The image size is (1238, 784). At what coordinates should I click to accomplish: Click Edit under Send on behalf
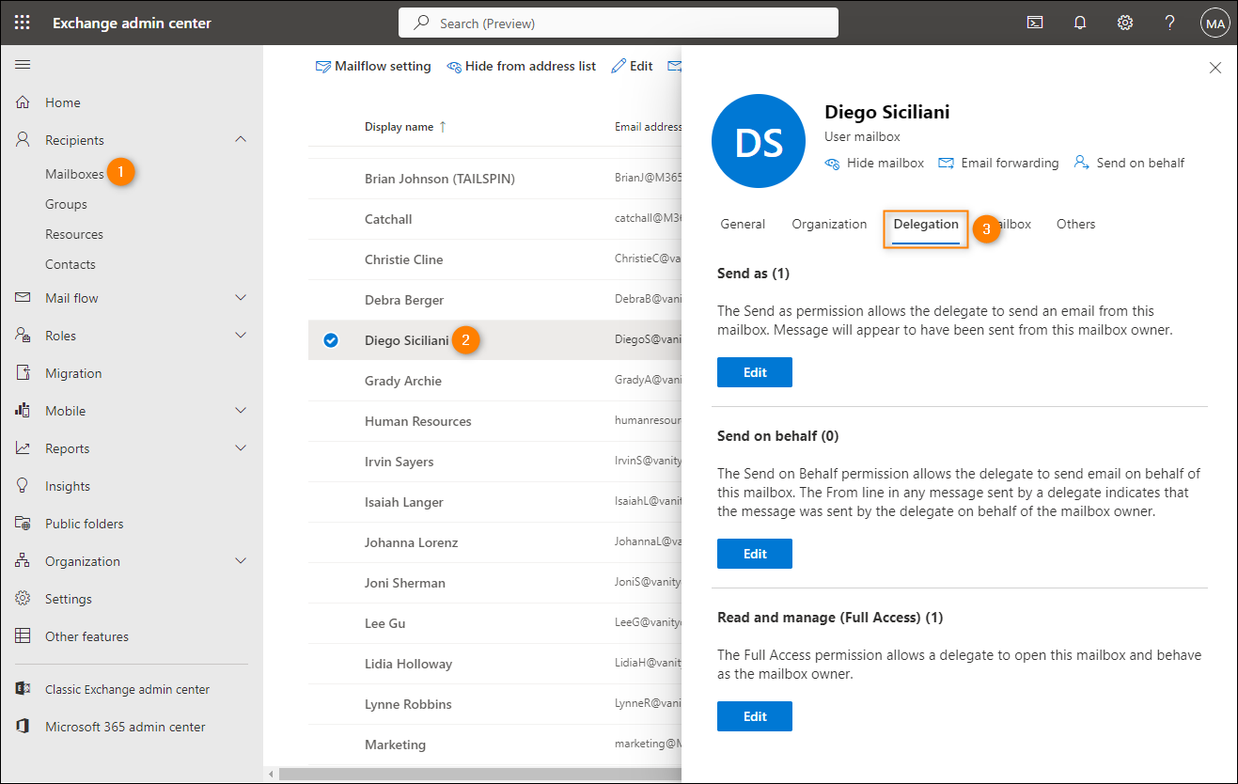click(755, 554)
